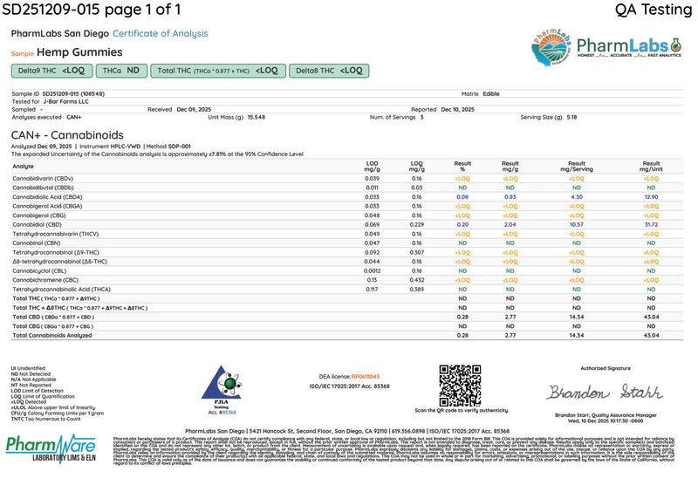Click the Brandon Starr, Quality Assurance Manager caption
The width and height of the screenshot is (698, 499).
pos(606,415)
